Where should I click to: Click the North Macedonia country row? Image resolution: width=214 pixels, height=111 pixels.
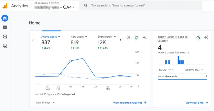[x=182, y=76]
